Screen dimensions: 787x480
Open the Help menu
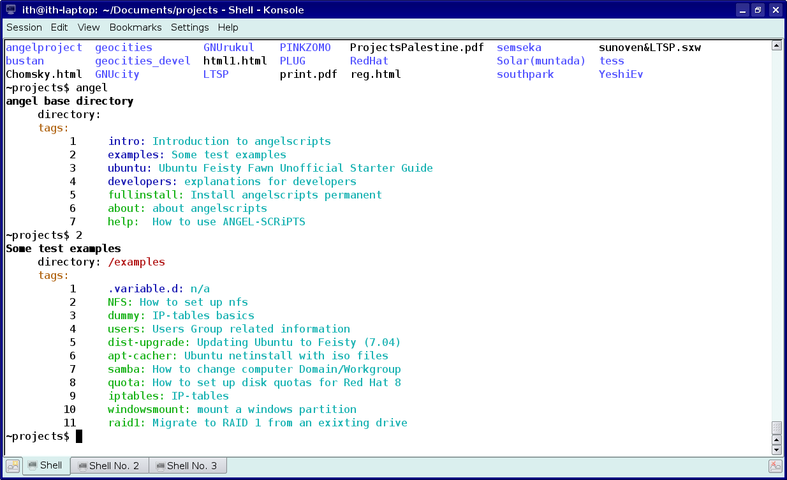[x=228, y=27]
